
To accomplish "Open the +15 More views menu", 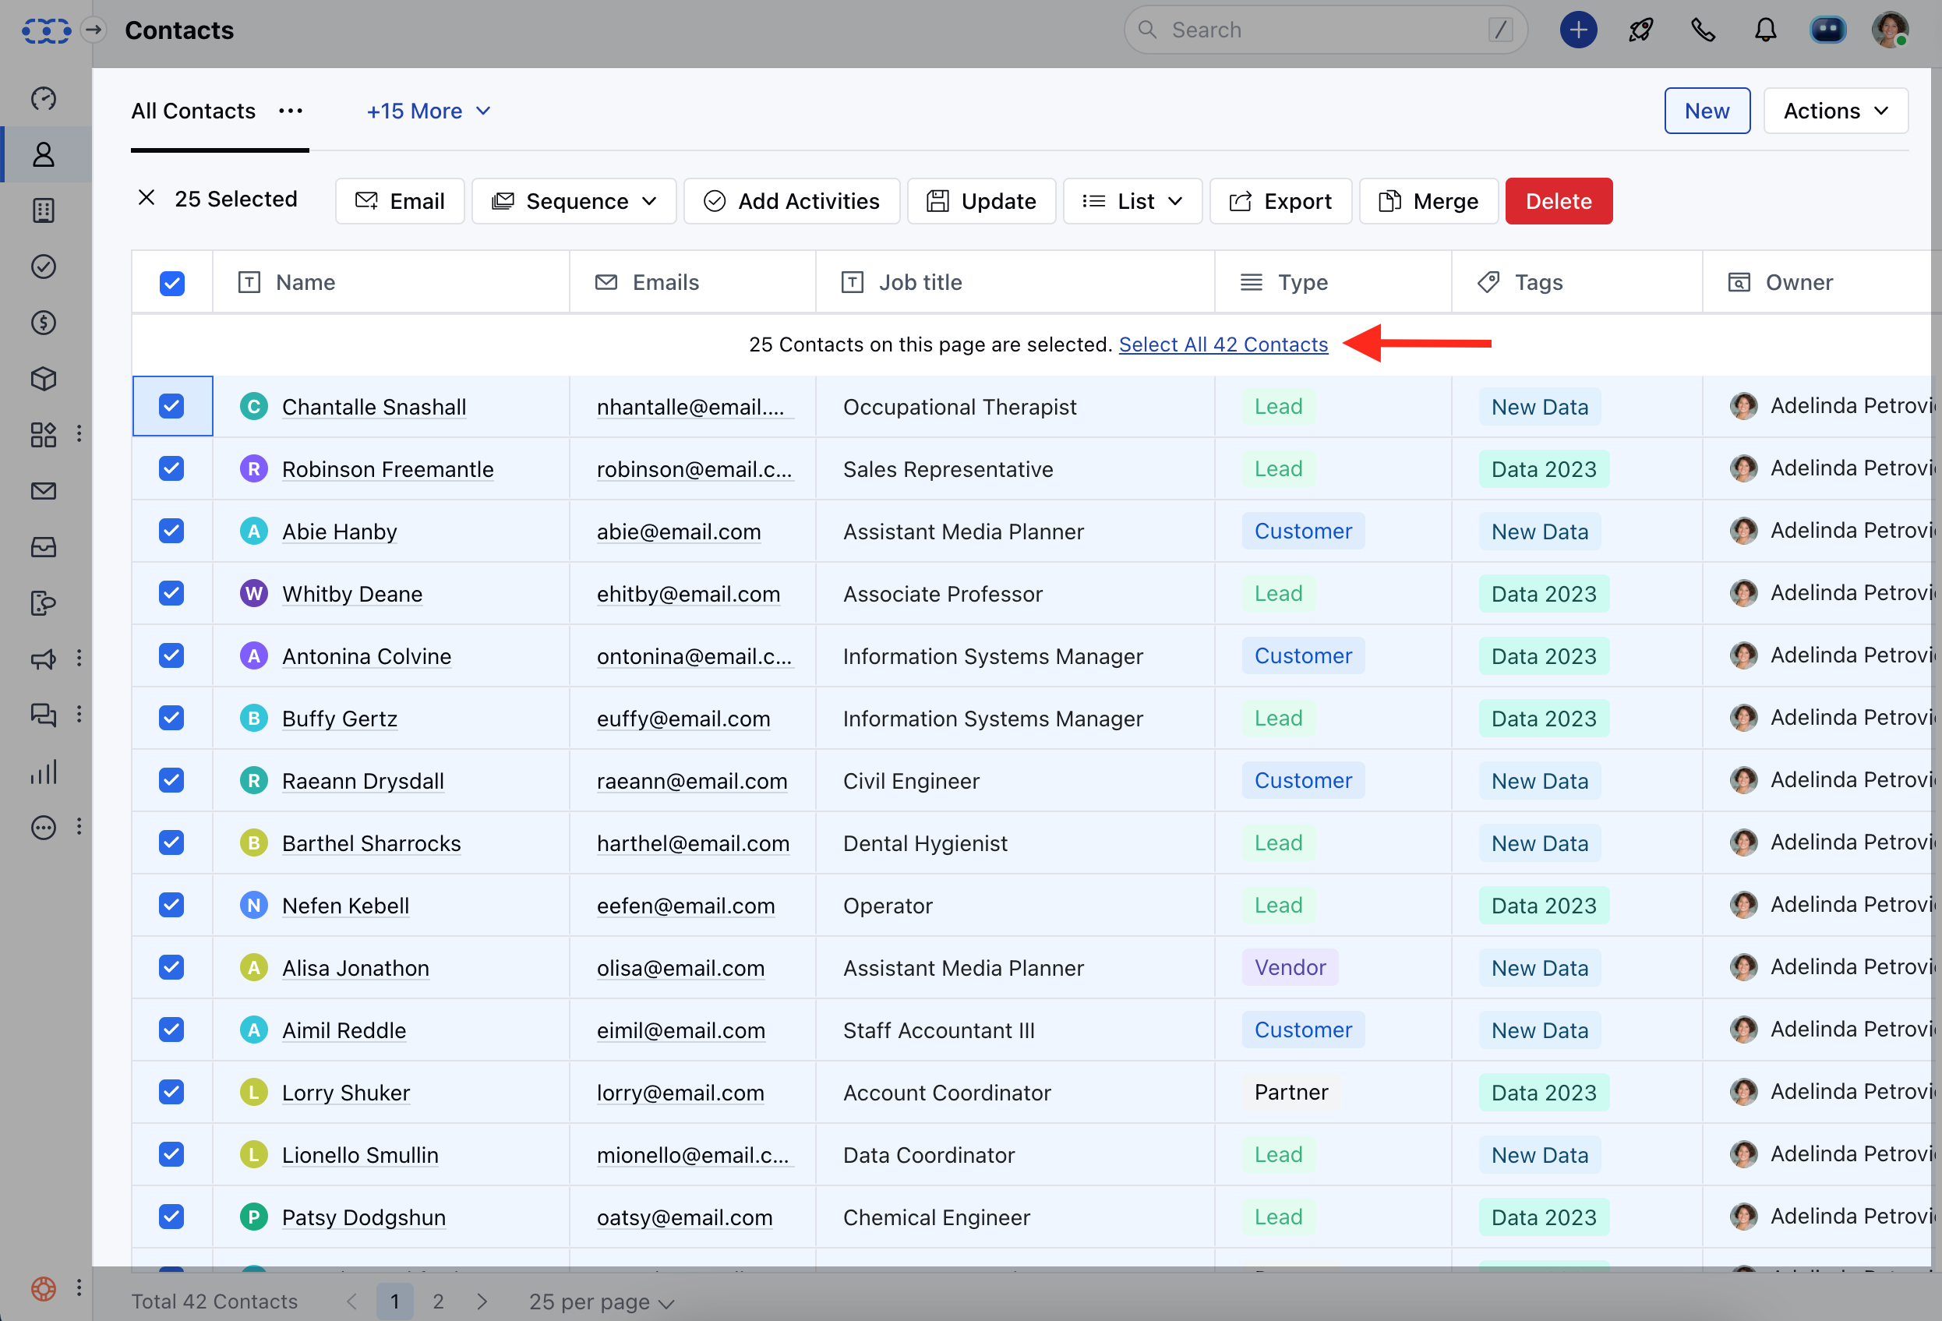I will click(x=428, y=111).
